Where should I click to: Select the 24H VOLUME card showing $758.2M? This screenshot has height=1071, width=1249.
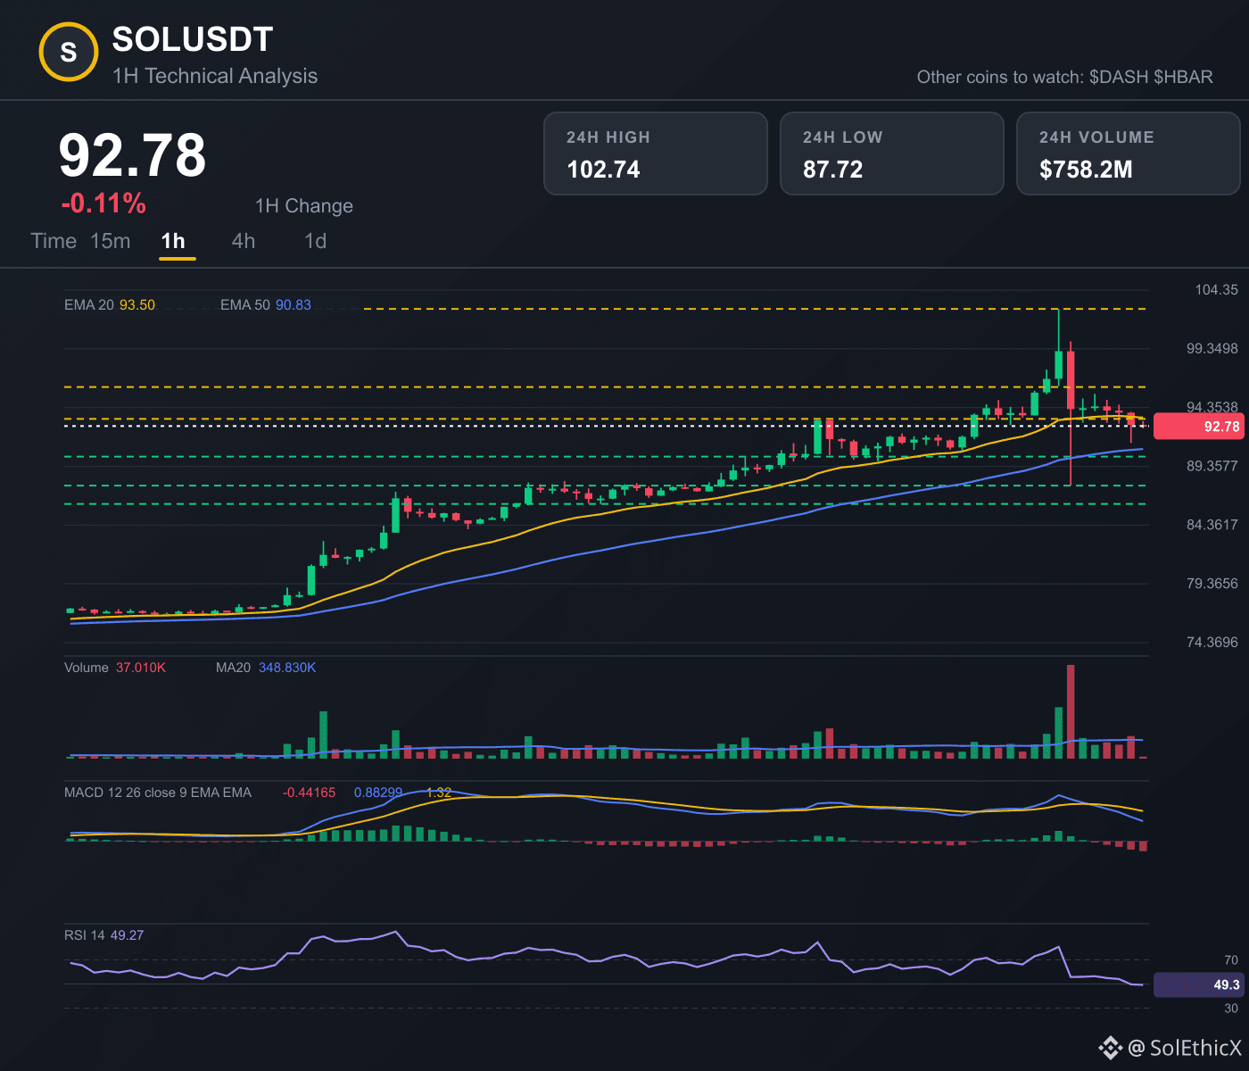(x=1129, y=154)
